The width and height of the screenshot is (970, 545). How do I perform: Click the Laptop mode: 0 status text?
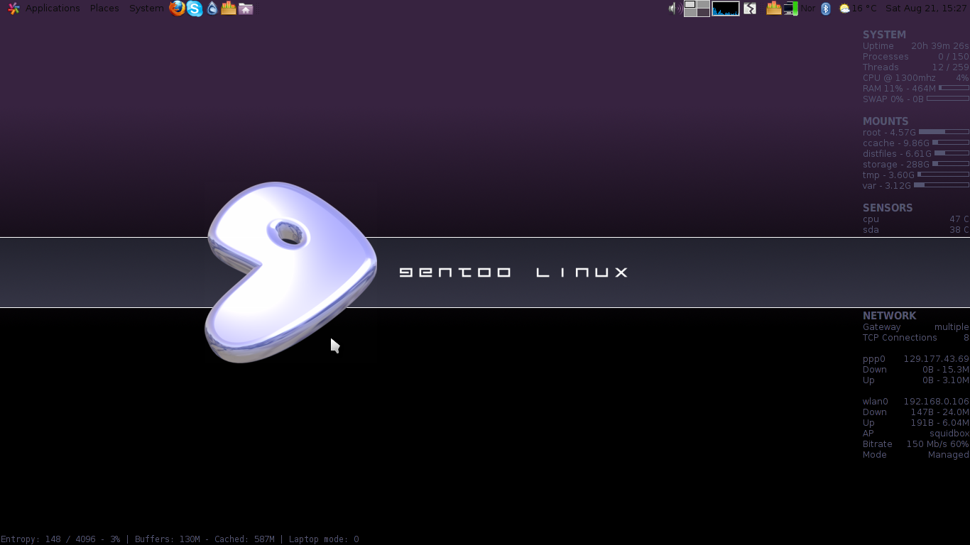coord(324,539)
